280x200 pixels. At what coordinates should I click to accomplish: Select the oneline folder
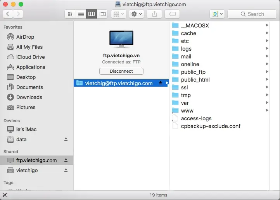coord(219,64)
